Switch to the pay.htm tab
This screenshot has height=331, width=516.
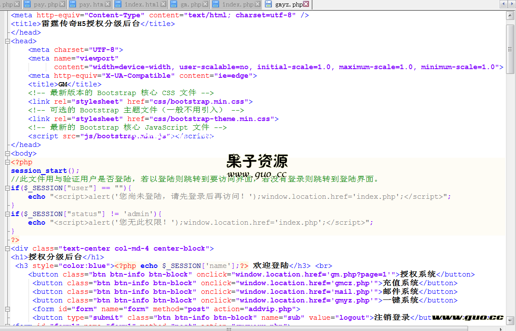pos(91,4)
